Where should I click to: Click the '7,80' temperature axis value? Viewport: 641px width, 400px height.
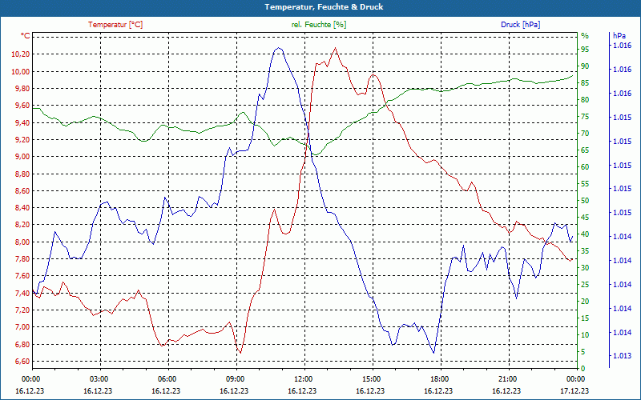[x=22, y=258]
